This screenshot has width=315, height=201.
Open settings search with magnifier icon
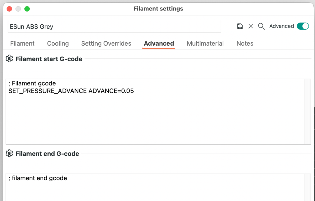click(x=261, y=26)
